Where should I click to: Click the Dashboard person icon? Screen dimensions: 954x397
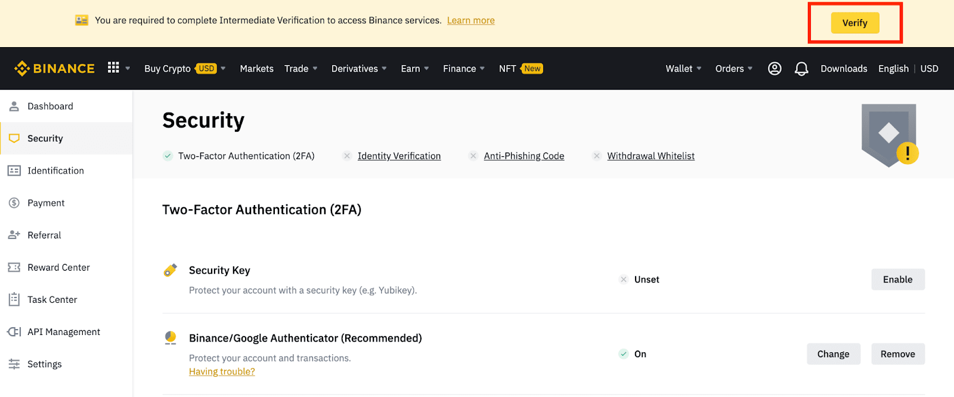pyautogui.click(x=14, y=106)
